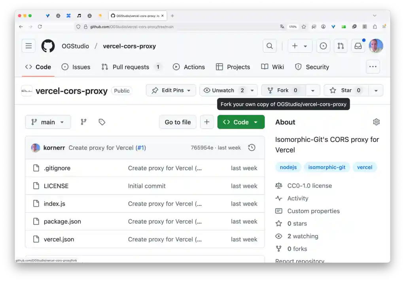Click the Fork button
The height and width of the screenshot is (282, 405).
click(284, 90)
